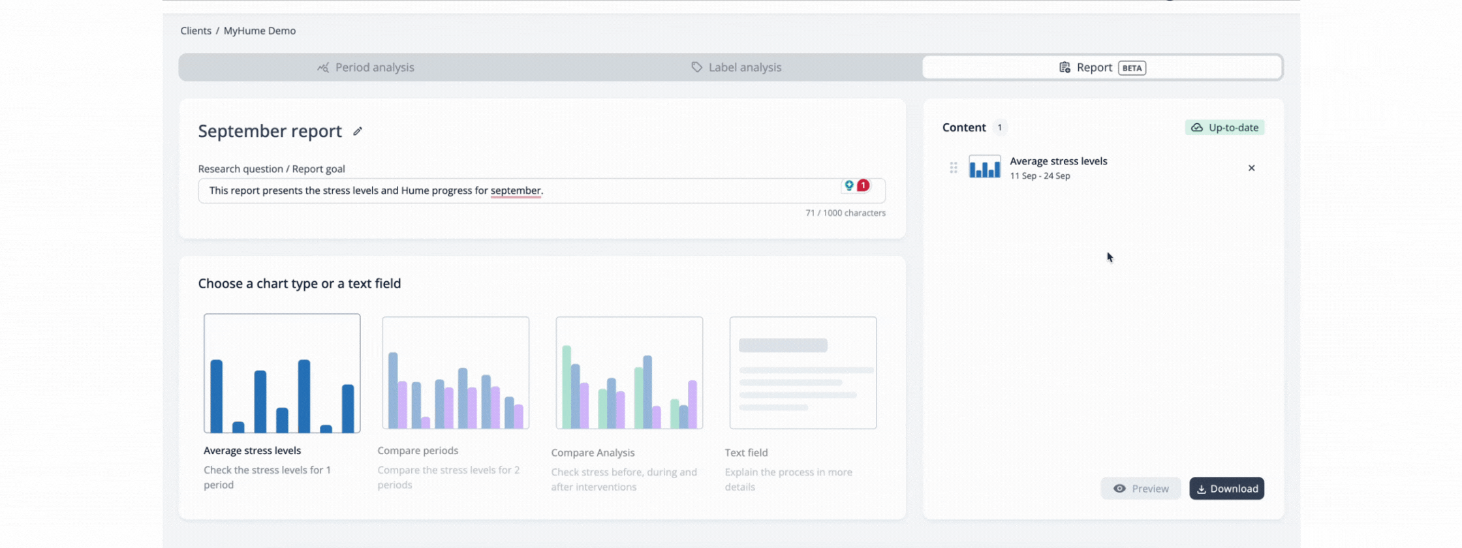The height and width of the screenshot is (548, 1462).
Task: Click the lightbulb icon in goal field
Action: click(848, 185)
